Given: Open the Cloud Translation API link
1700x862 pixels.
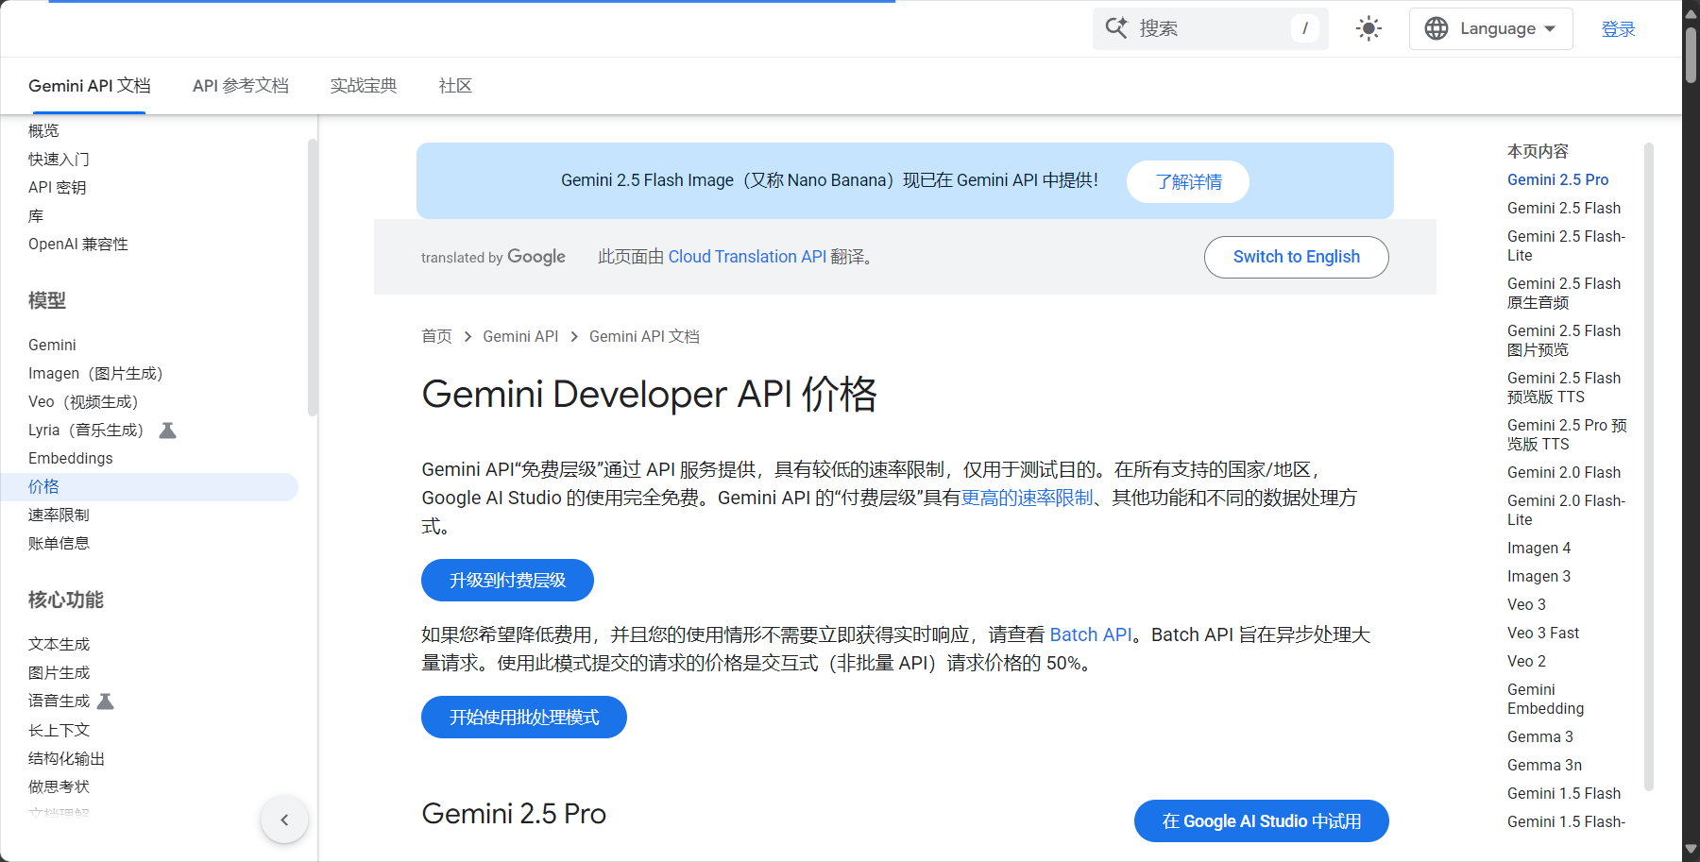Looking at the screenshot, I should click(747, 257).
